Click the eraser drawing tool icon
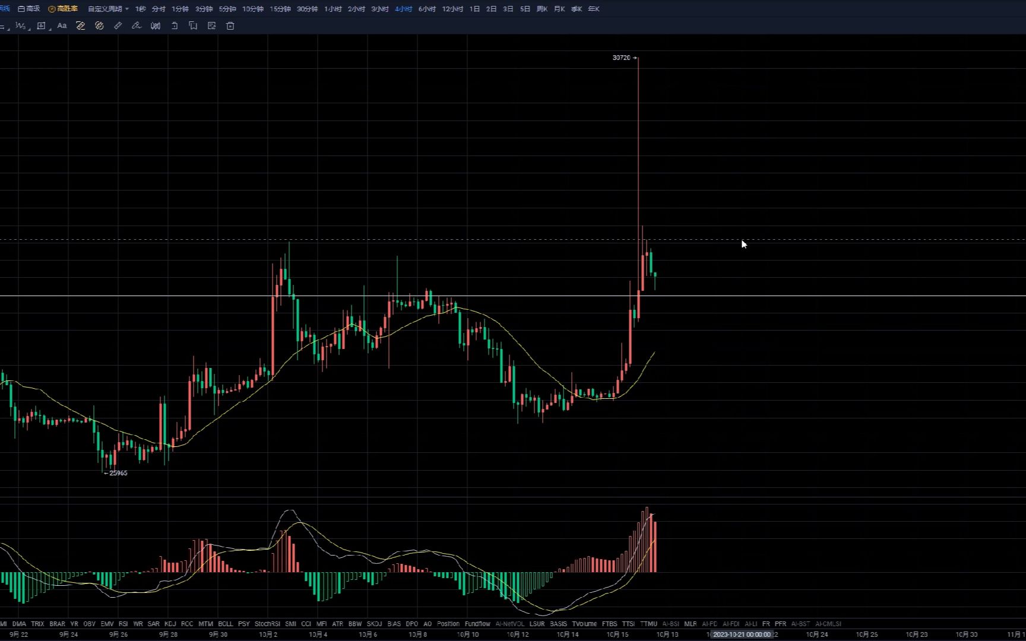Image resolution: width=1026 pixels, height=641 pixels. click(81, 26)
